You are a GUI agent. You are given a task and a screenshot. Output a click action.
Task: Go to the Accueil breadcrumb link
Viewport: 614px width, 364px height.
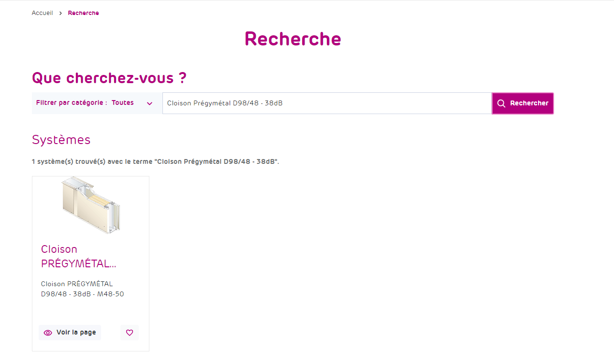[42, 13]
